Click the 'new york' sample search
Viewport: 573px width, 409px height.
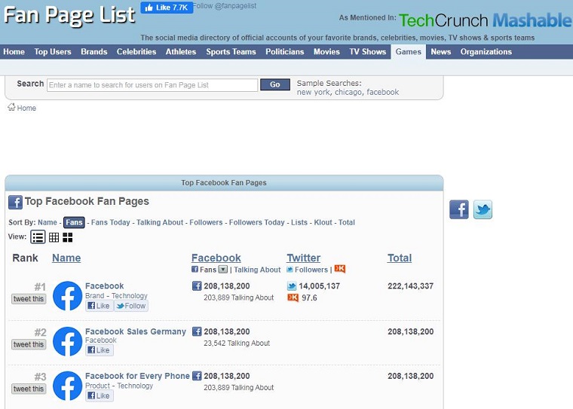(313, 92)
